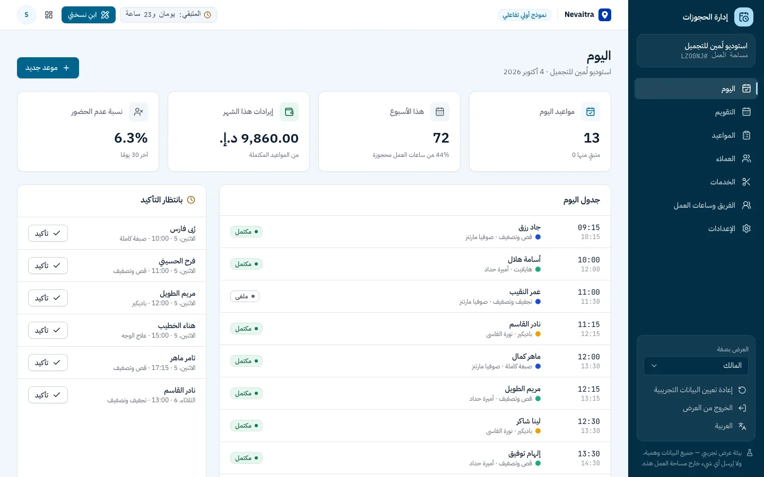This screenshot has width=764, height=477.
Task: Select the استوديو لَمين للتجميل workspace card
Action: 696,51
